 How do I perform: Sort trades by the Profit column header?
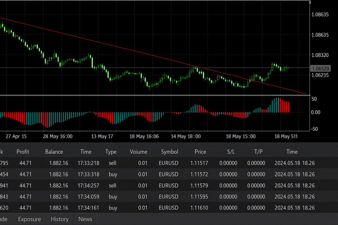coord(23,152)
